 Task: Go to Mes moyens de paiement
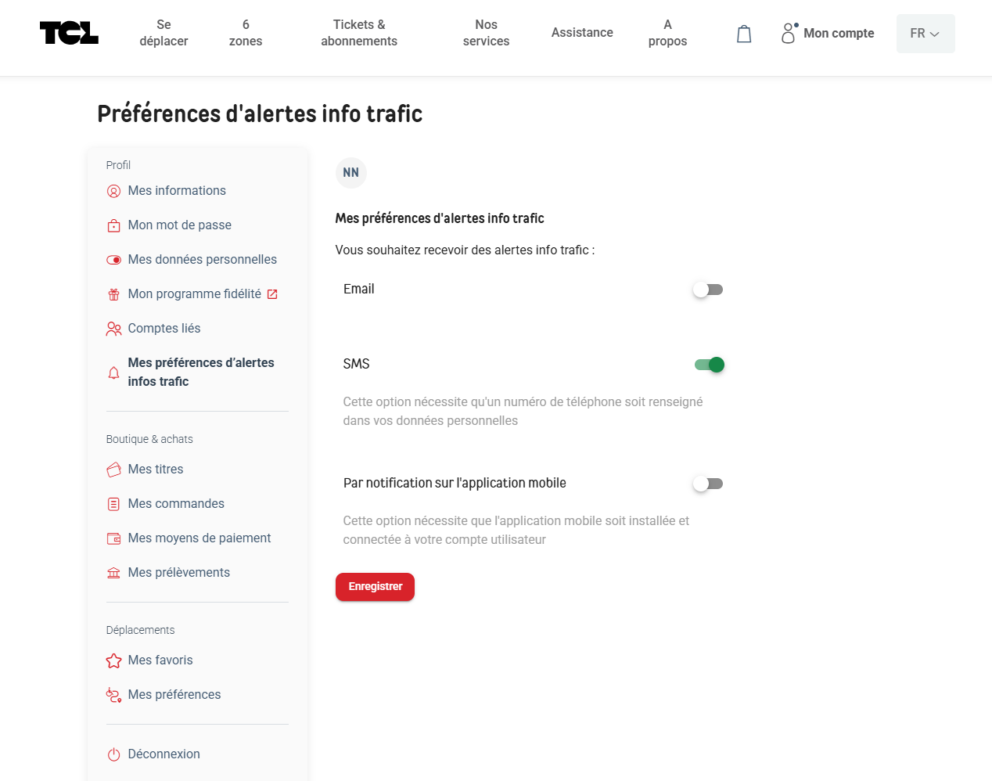tap(199, 538)
